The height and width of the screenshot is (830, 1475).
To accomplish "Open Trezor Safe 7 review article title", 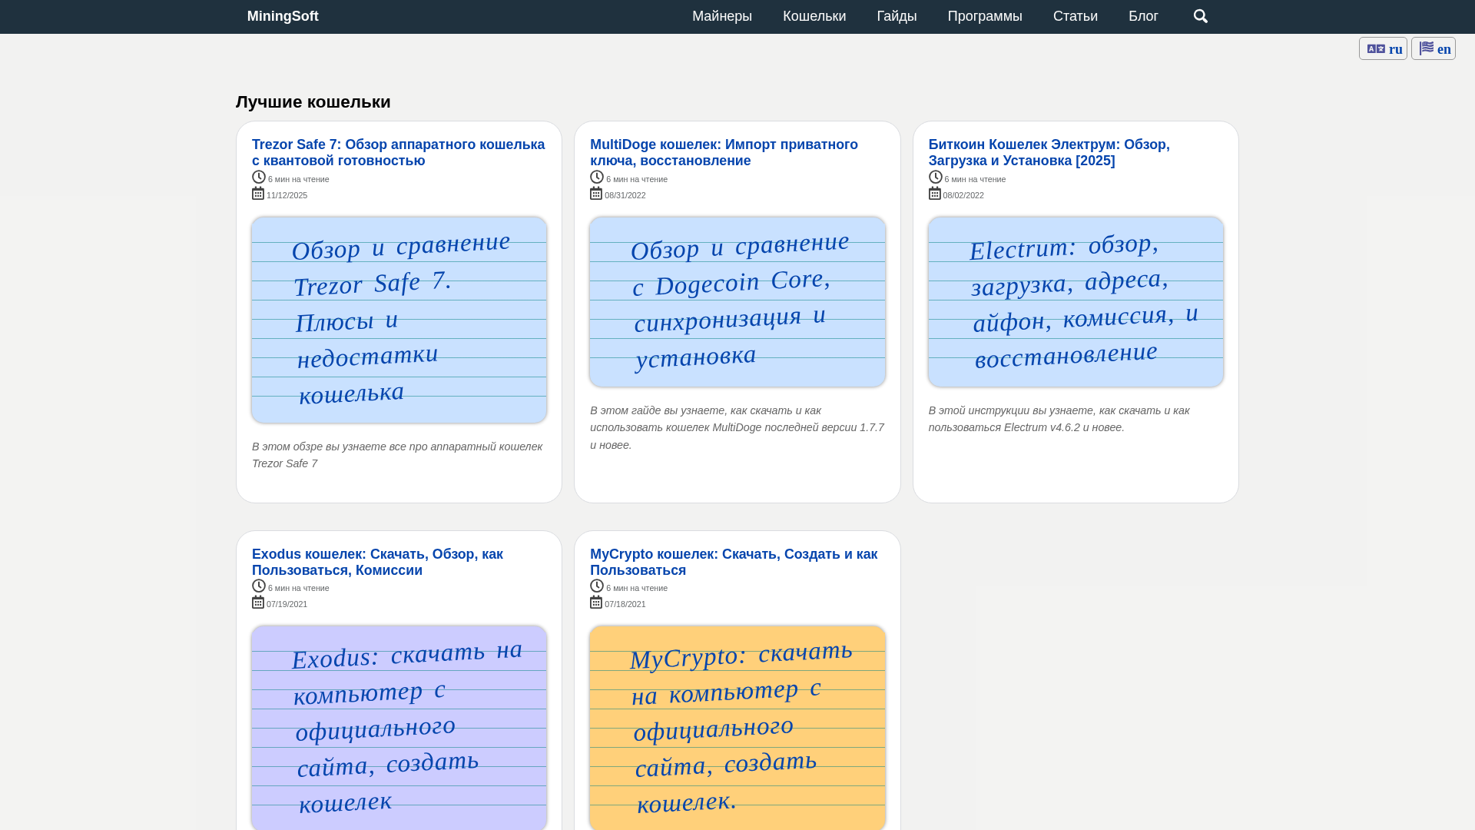I will (398, 152).
